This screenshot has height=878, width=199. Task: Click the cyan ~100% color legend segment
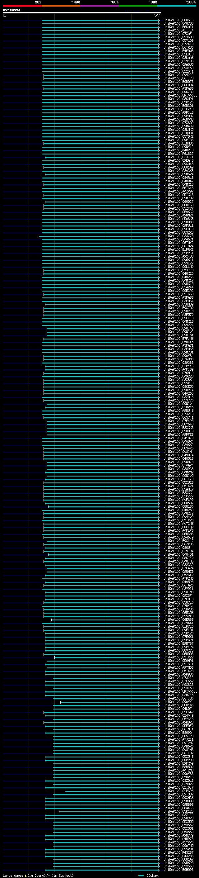[176, 6]
